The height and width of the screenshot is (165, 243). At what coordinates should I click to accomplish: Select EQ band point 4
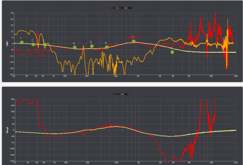click(x=75, y=47)
